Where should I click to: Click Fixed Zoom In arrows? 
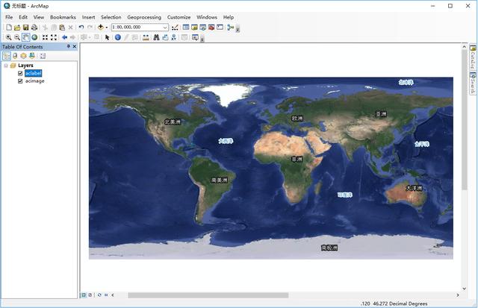[x=45, y=37]
